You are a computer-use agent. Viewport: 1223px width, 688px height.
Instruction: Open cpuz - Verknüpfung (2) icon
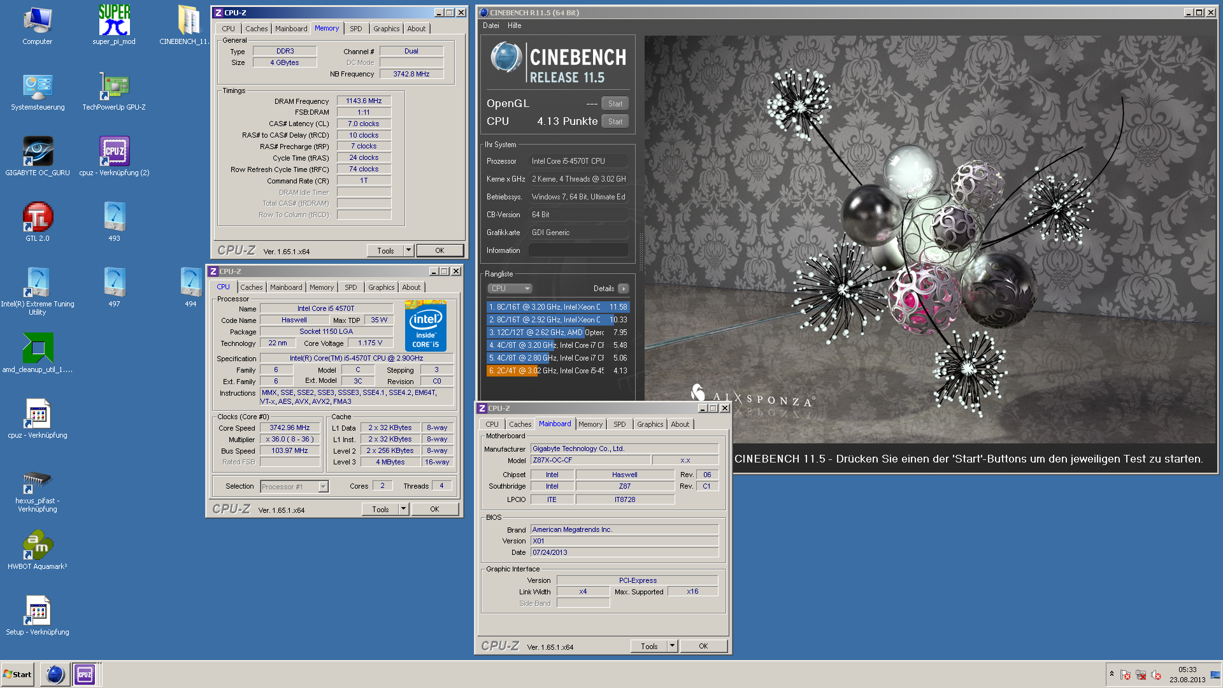click(x=114, y=157)
